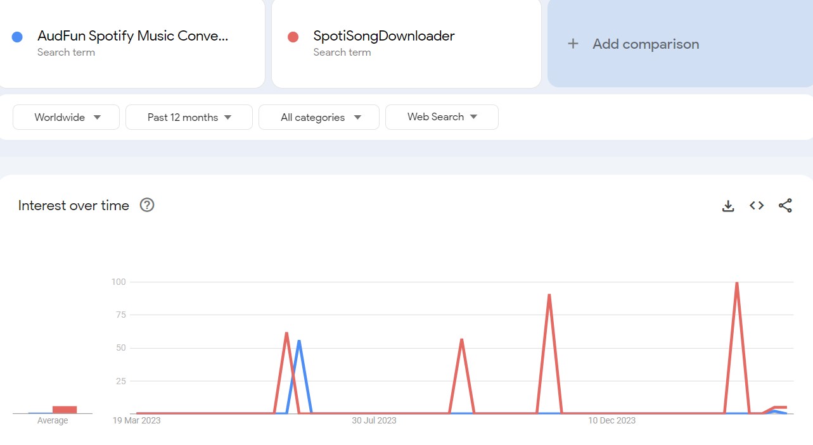Click the blue AudFun peak near 55

click(x=298, y=341)
